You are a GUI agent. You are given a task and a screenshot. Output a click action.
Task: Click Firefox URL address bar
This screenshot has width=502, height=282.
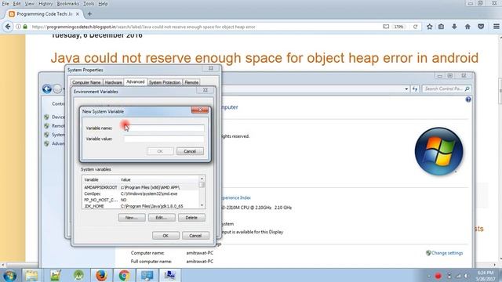pos(205,27)
